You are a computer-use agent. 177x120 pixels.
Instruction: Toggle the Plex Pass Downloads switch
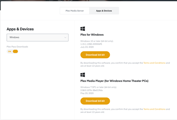point(13,51)
